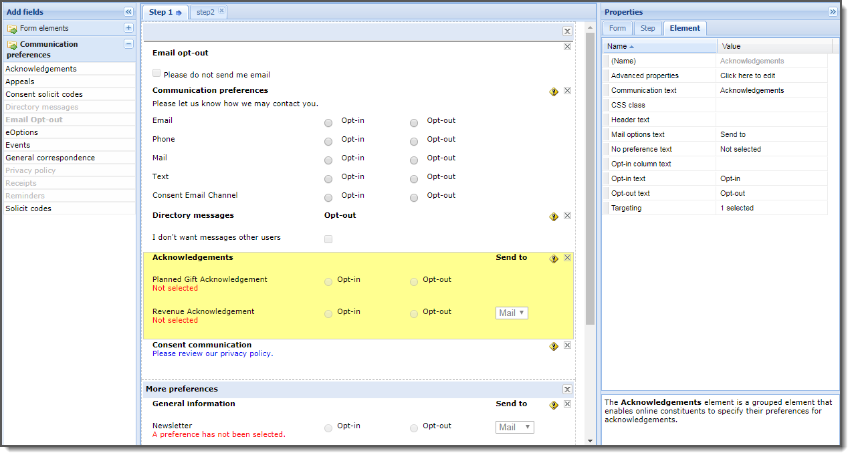Click warning icon for Consent communication
The image size is (852, 457).
tap(554, 347)
